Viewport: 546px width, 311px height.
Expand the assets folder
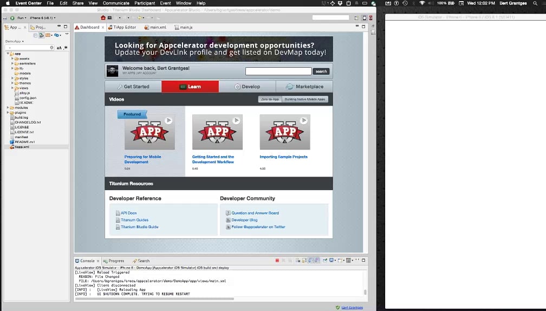point(12,59)
